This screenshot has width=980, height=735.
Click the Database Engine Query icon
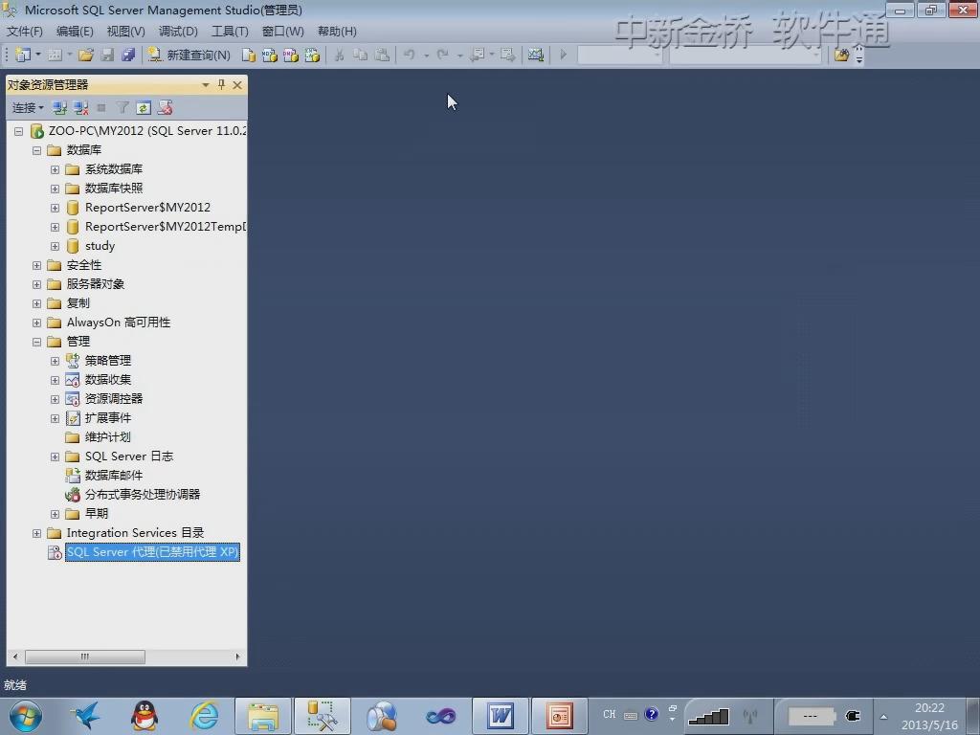click(248, 55)
